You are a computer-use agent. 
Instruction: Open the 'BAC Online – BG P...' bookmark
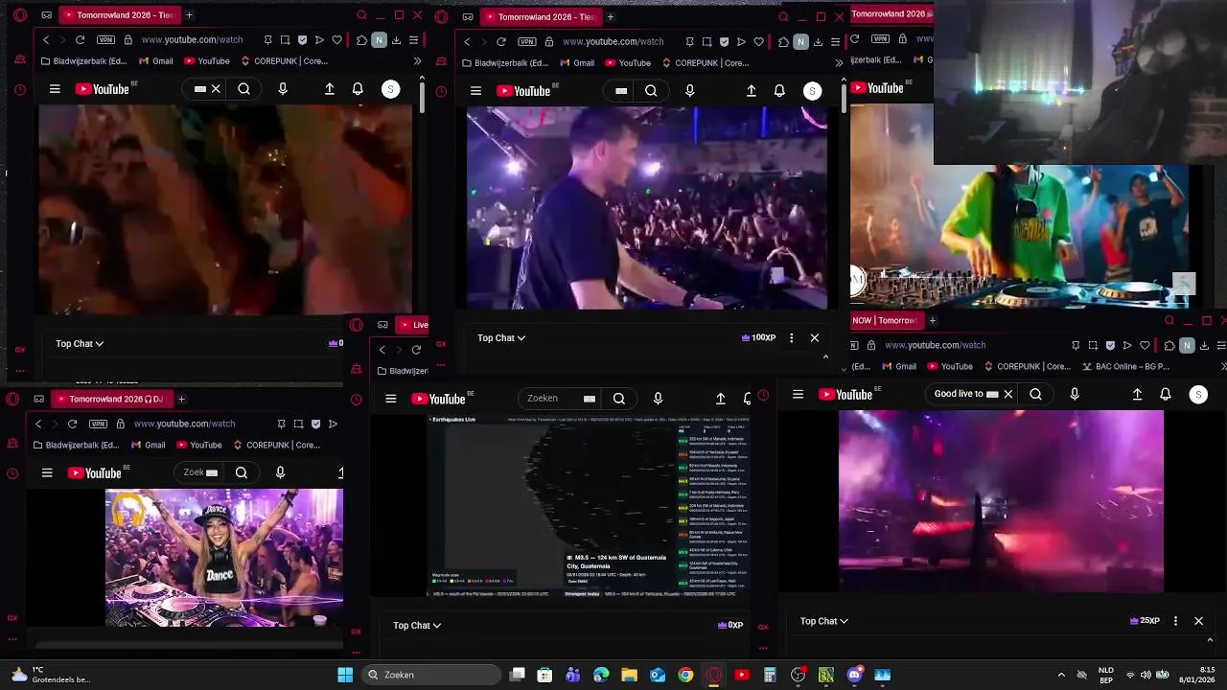pyautogui.click(x=1125, y=366)
